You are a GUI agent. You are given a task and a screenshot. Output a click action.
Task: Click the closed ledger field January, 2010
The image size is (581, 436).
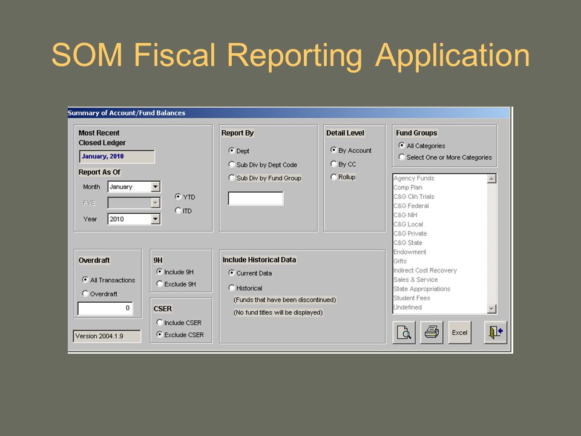[117, 156]
